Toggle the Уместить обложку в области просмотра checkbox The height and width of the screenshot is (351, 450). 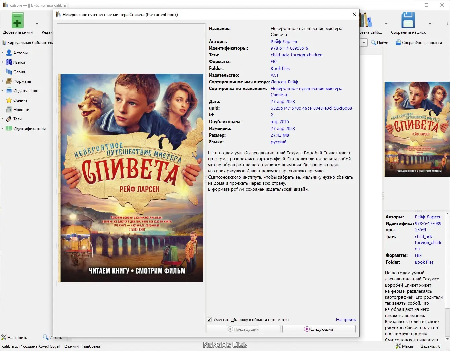pos(209,319)
